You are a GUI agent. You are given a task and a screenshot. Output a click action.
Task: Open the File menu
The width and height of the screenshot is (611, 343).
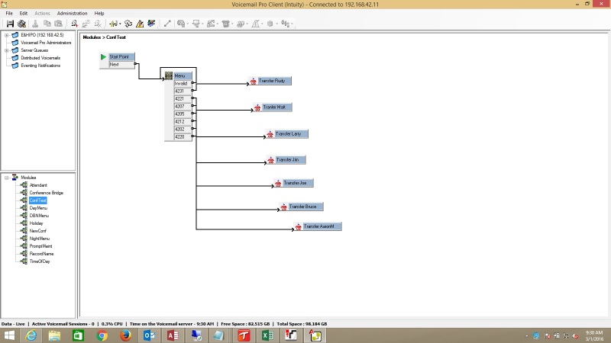tap(9, 13)
